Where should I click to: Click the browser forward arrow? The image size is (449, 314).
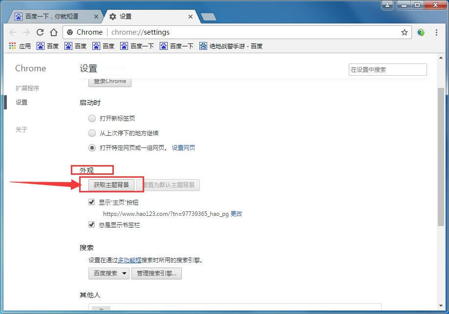(x=26, y=32)
